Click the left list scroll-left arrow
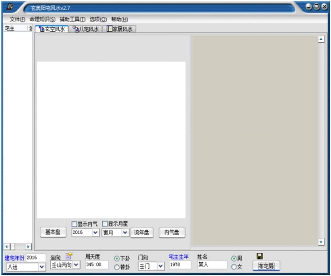Screen dimensions: 331x276 point(7,246)
